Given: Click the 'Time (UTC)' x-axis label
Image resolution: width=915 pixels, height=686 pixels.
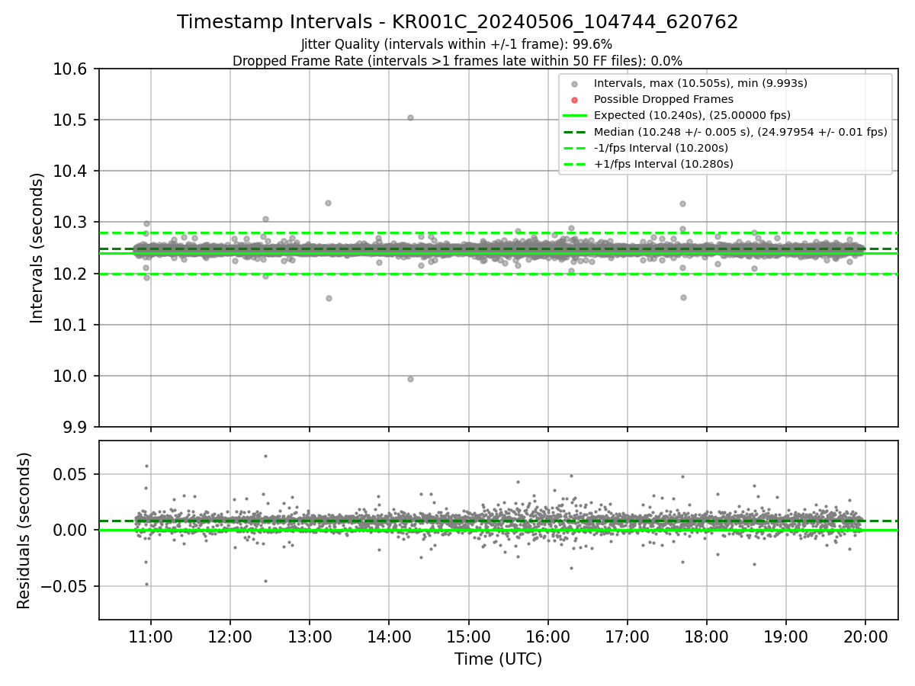Looking at the screenshot, I should pos(498,659).
